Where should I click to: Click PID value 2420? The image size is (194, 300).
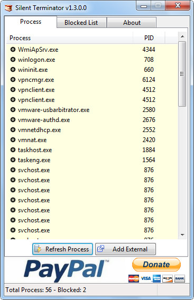[x=149, y=140]
